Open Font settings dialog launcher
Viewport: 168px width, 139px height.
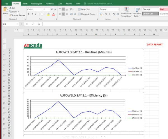click(56, 19)
